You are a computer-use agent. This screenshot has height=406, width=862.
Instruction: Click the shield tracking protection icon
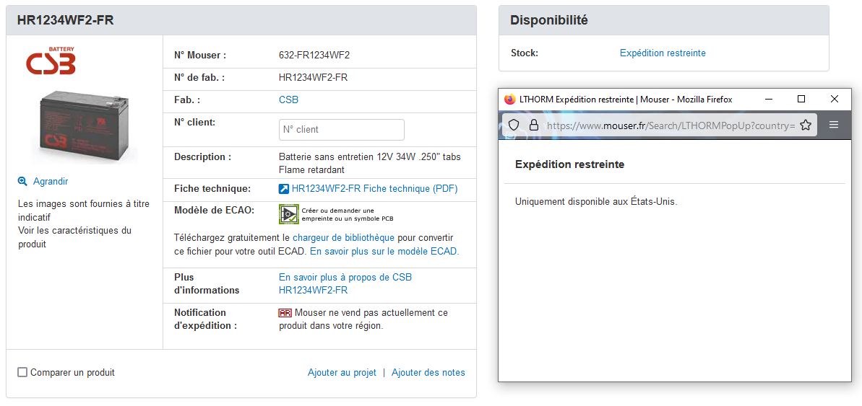[x=514, y=125]
